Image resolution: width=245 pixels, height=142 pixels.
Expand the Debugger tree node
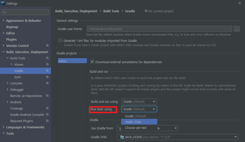pos(8,89)
